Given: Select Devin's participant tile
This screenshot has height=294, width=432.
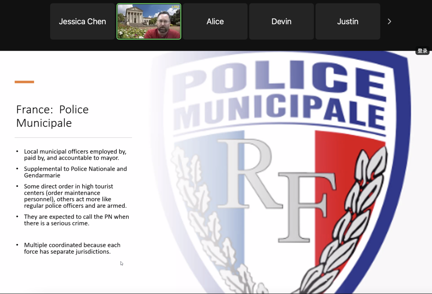Looking at the screenshot, I should 281,21.
